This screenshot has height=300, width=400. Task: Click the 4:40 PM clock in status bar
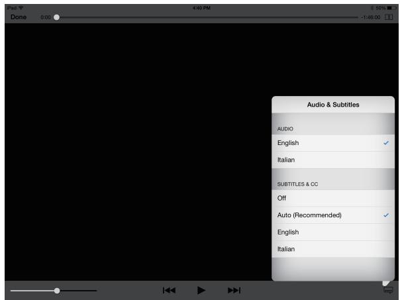coord(201,8)
